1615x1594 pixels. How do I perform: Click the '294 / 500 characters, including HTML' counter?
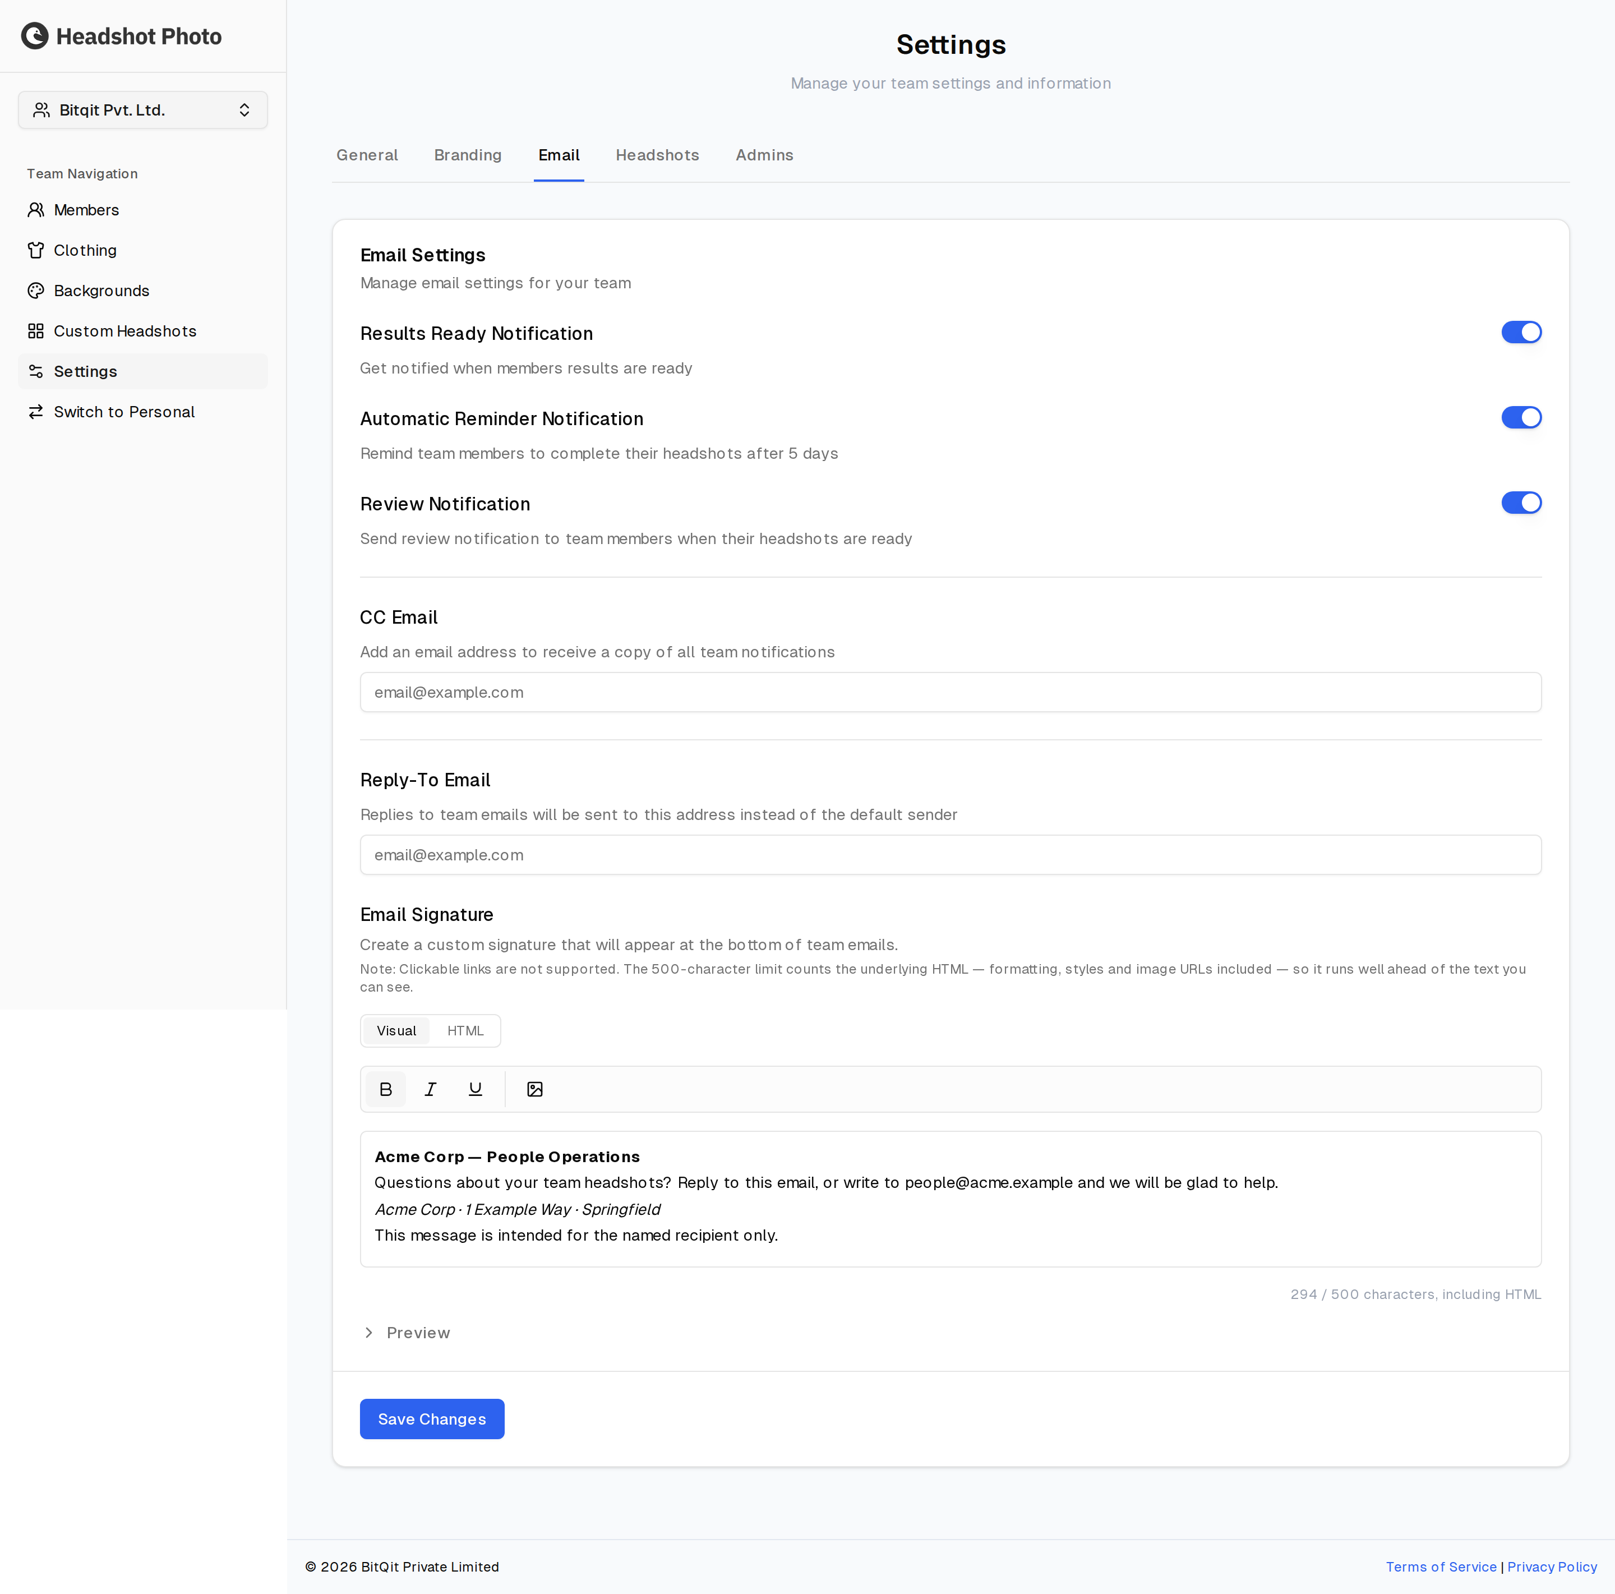click(1416, 1294)
